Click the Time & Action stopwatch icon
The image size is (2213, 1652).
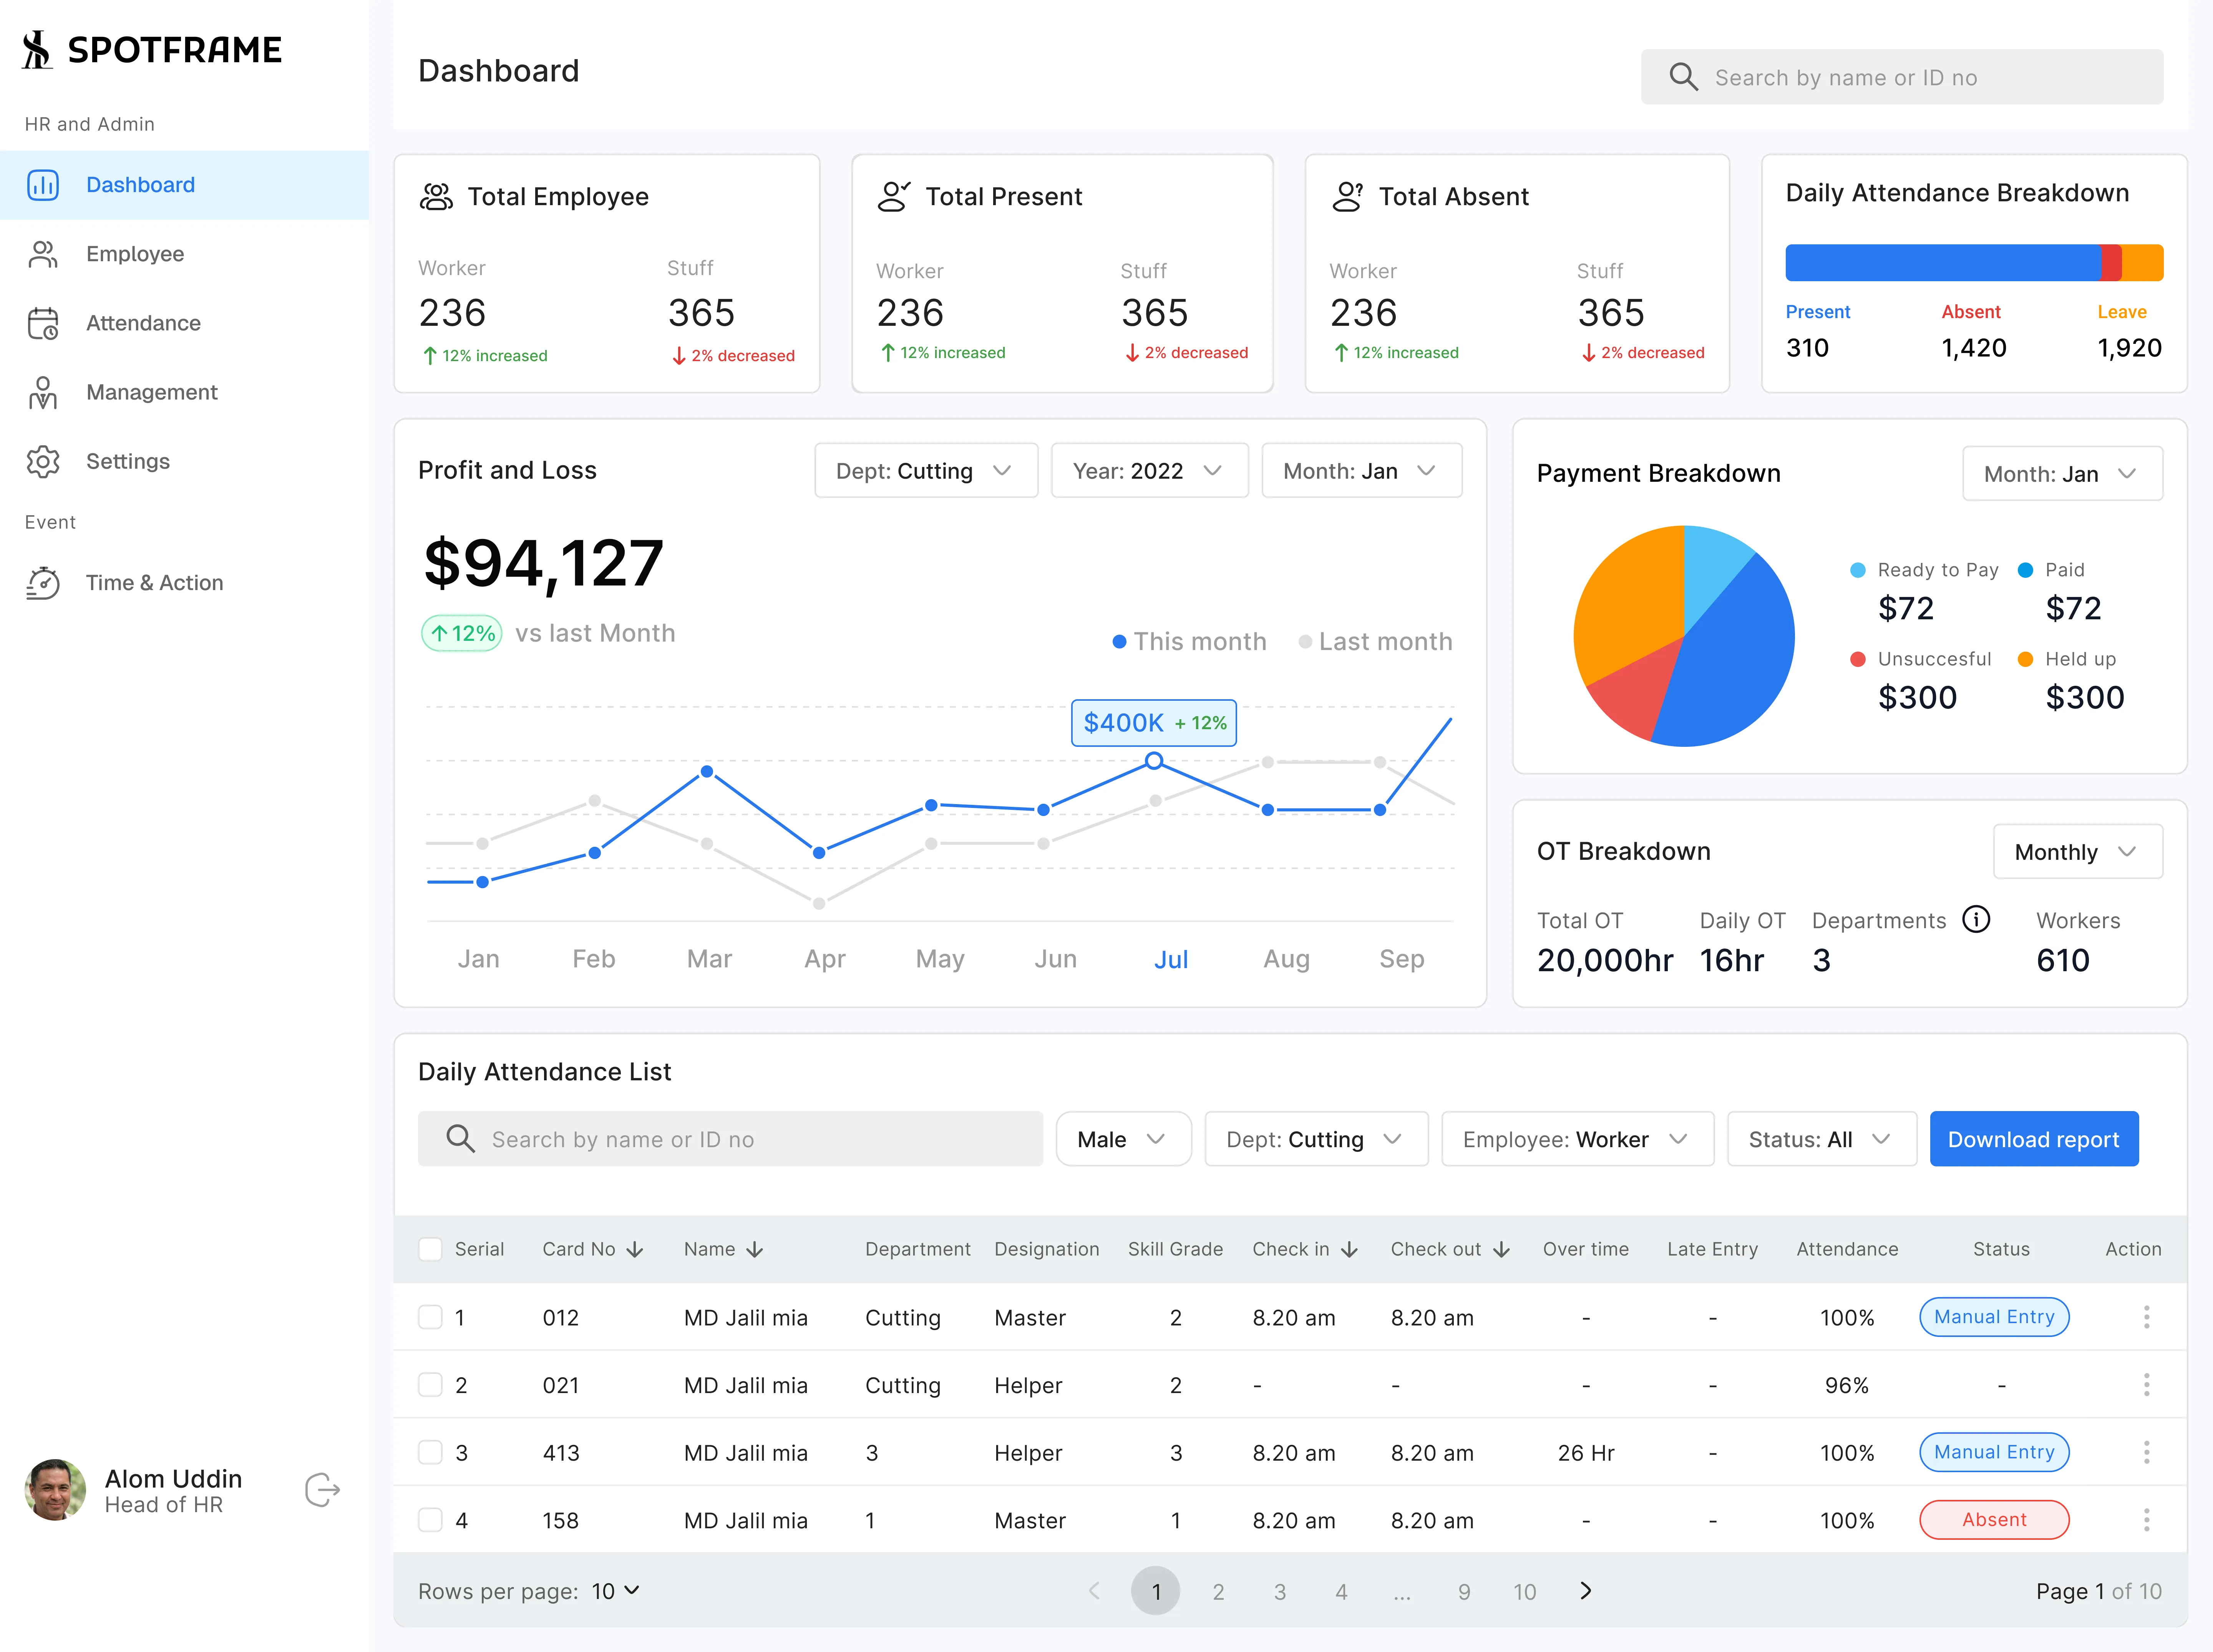click(x=43, y=583)
